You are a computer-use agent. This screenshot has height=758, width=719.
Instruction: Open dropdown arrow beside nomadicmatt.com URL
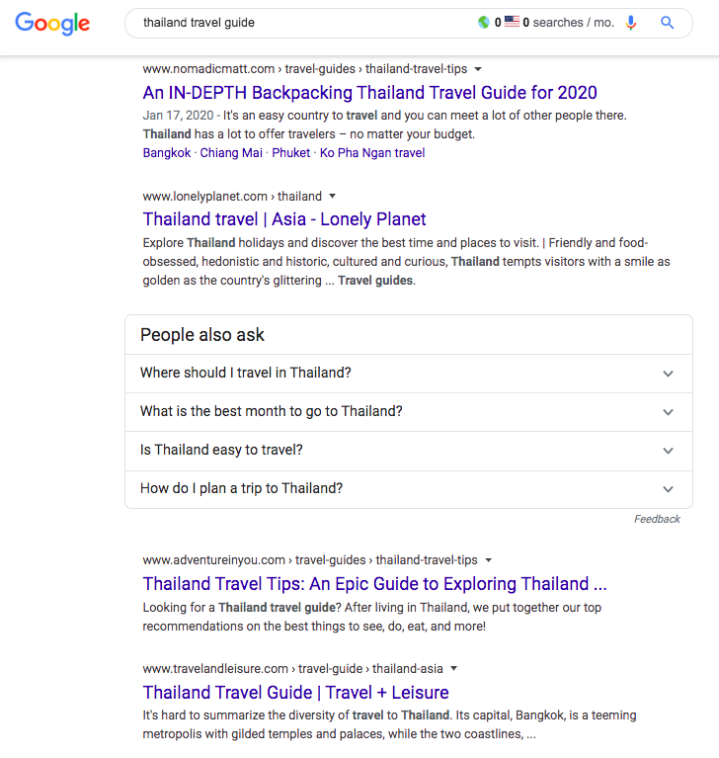click(x=478, y=69)
